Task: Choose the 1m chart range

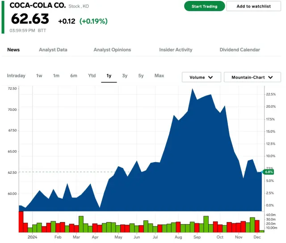Action: [56, 75]
